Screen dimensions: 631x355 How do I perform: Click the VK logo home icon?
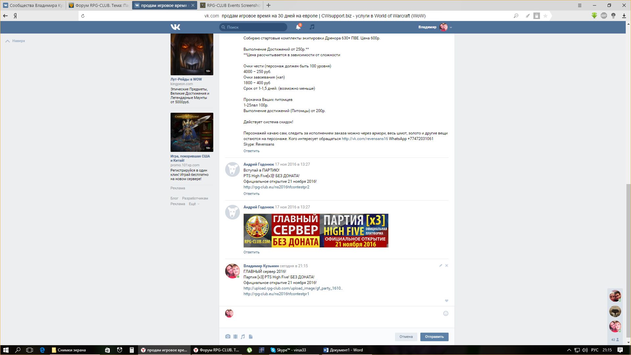[175, 27]
